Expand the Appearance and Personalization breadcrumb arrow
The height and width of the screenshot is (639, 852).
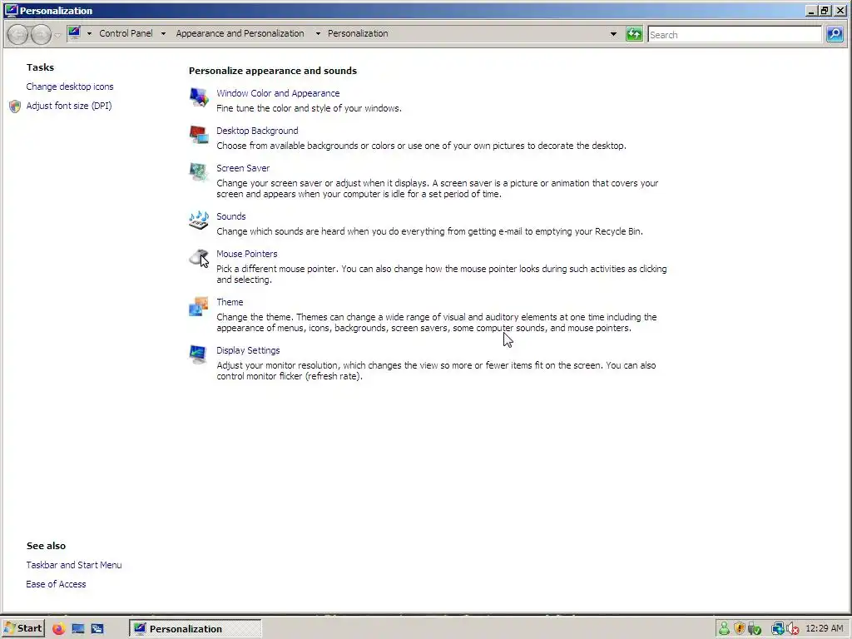(x=318, y=33)
